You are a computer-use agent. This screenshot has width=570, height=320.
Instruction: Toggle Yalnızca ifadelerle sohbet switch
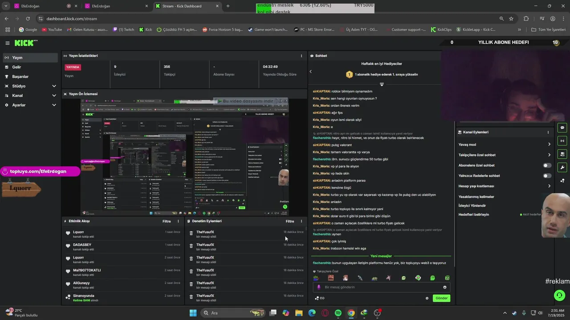point(547,176)
